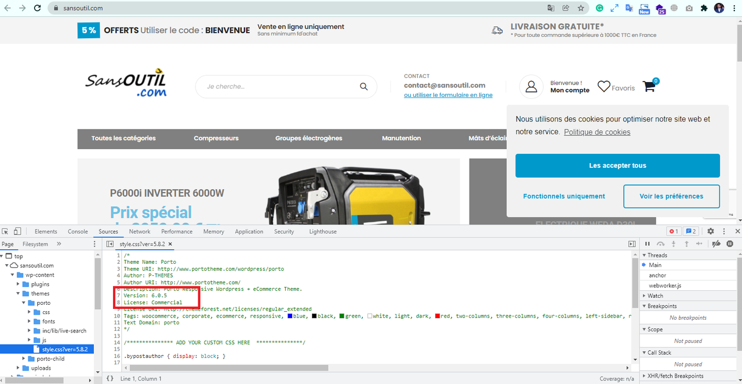Open the DevTools customize kebab menu
This screenshot has height=384, width=742.
724,231
